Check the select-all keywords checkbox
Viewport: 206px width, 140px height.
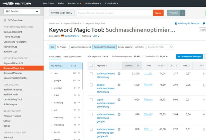point(91,65)
